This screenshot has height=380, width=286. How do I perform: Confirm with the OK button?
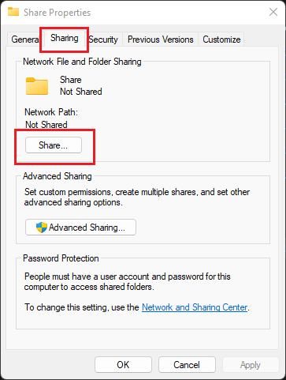pos(123,365)
